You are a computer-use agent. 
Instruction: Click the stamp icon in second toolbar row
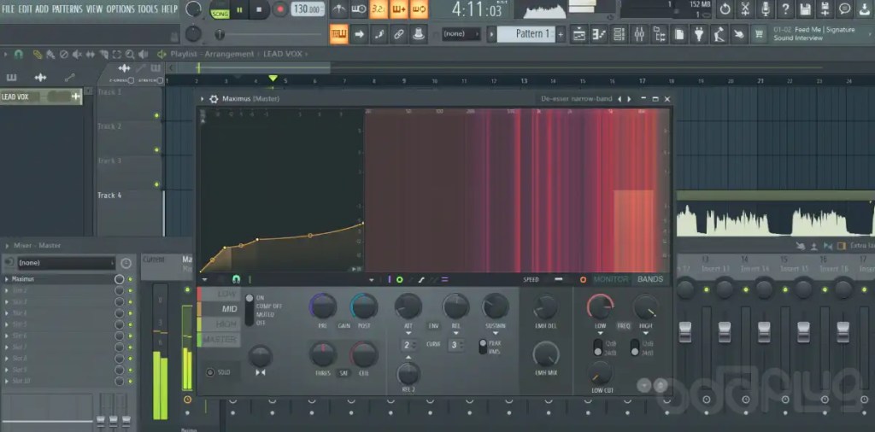click(x=419, y=34)
